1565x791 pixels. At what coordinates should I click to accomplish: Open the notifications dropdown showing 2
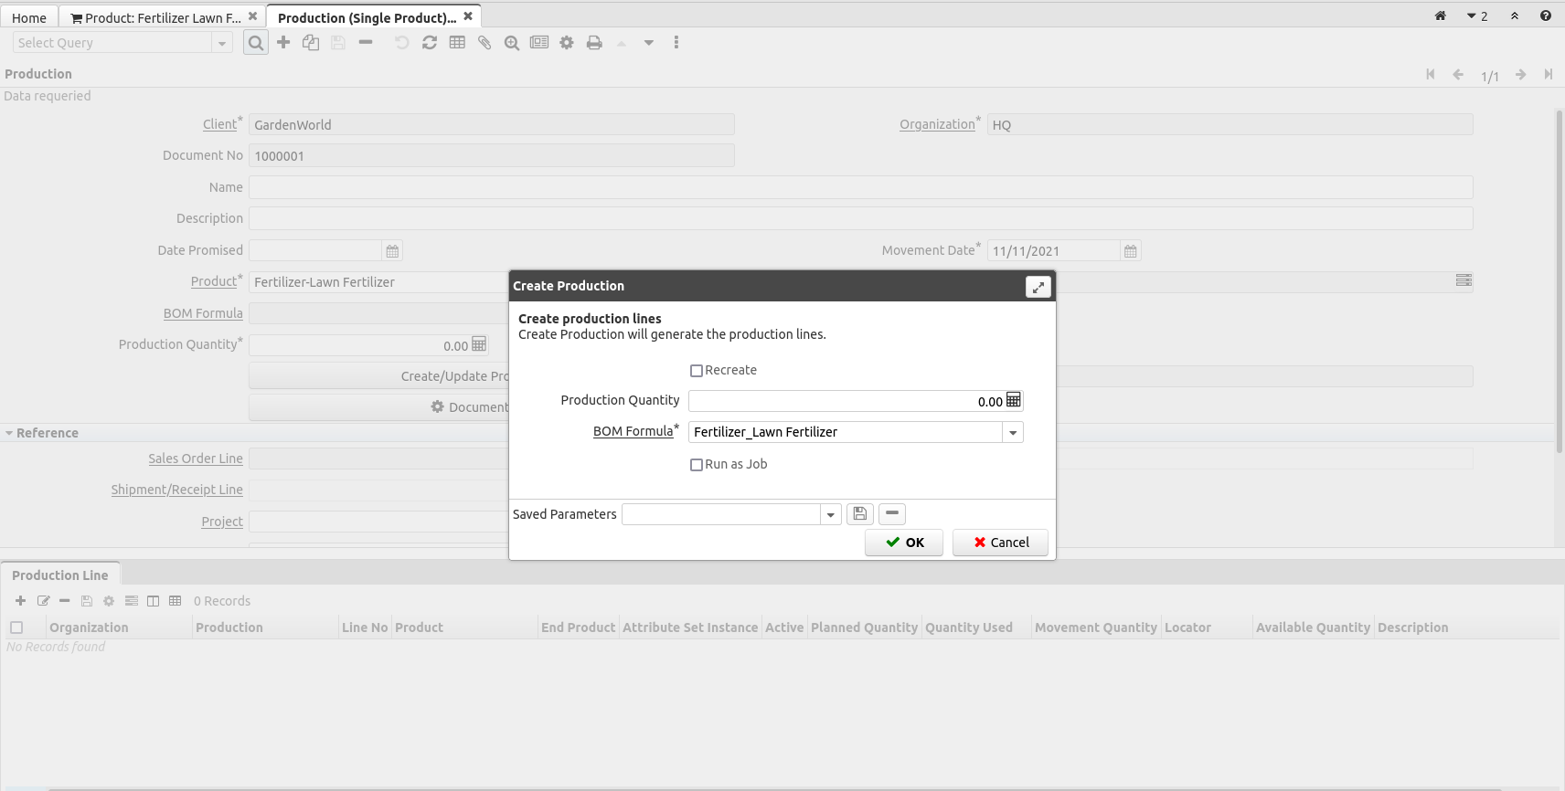point(1477,16)
